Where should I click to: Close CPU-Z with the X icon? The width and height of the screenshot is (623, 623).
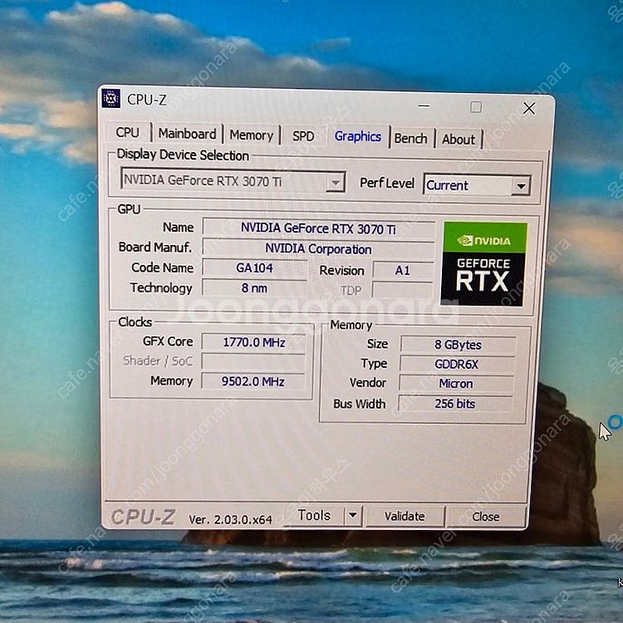[529, 108]
